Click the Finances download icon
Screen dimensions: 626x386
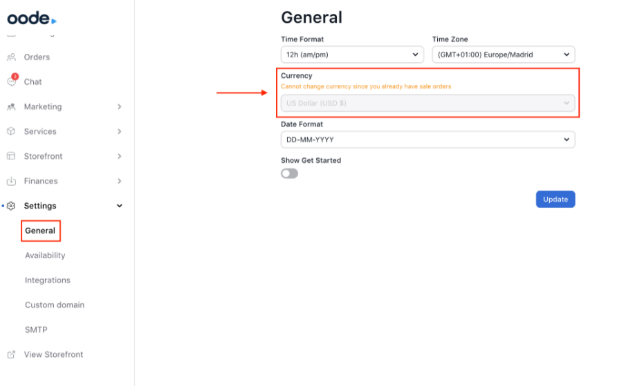pyautogui.click(x=11, y=181)
